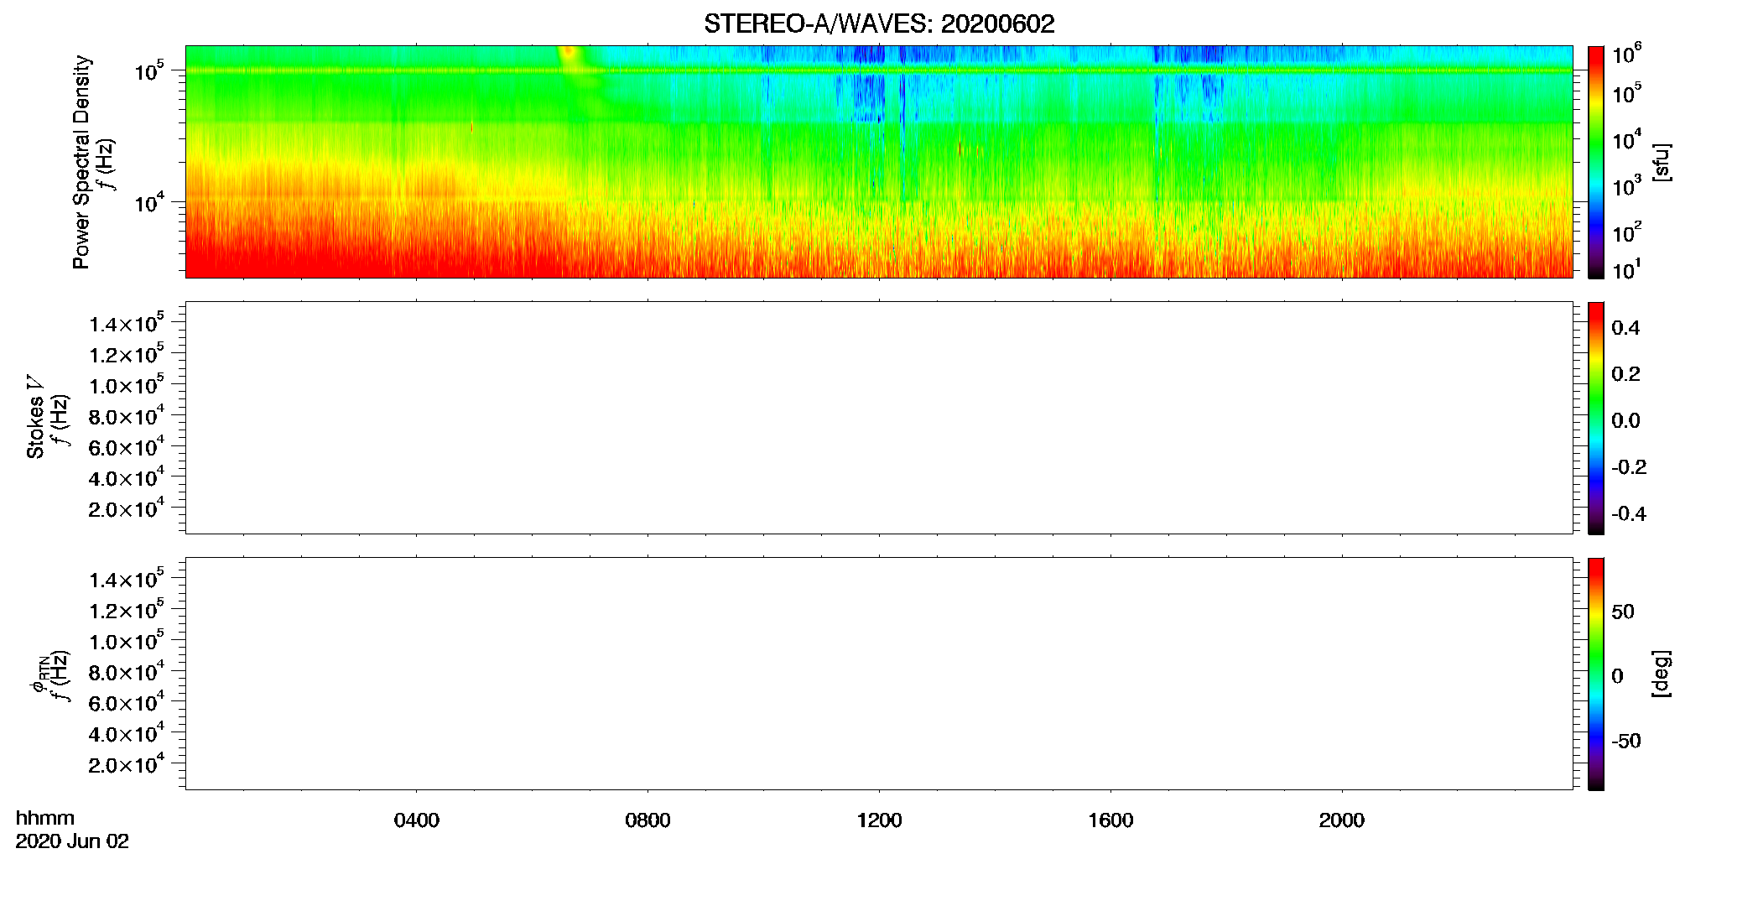The width and height of the screenshot is (1758, 906).
Task: Click the title "STEREO-A/WAVES: 20200602"
Action: [x=879, y=24]
